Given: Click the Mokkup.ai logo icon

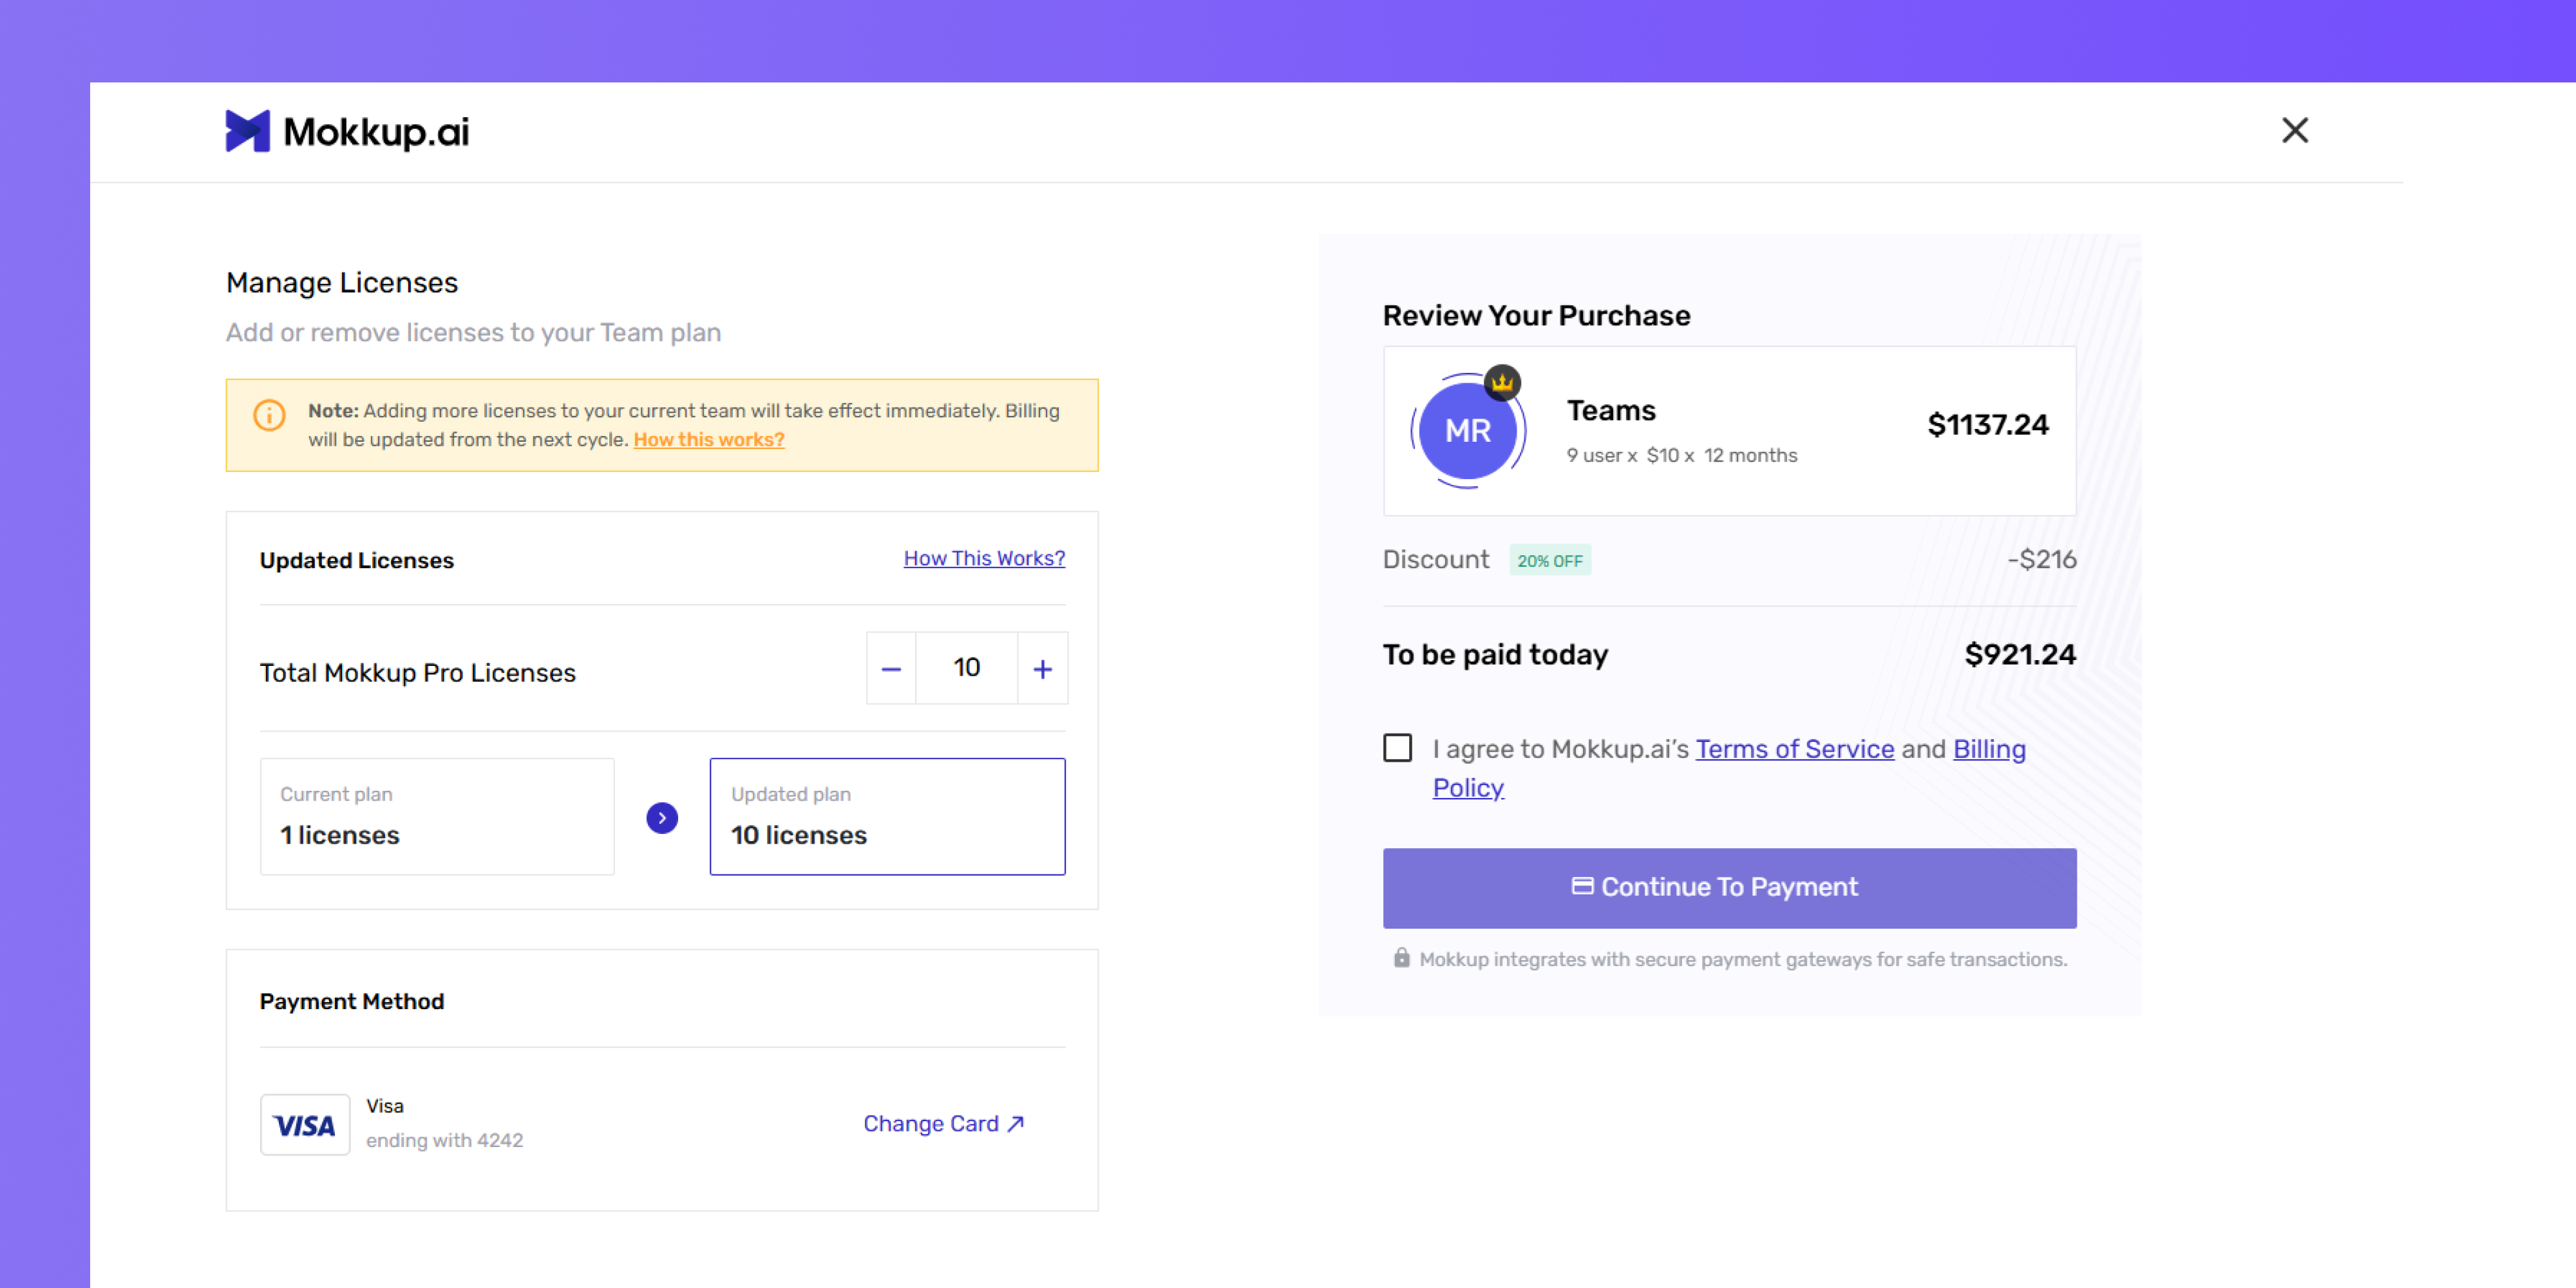Looking at the screenshot, I should click(247, 131).
